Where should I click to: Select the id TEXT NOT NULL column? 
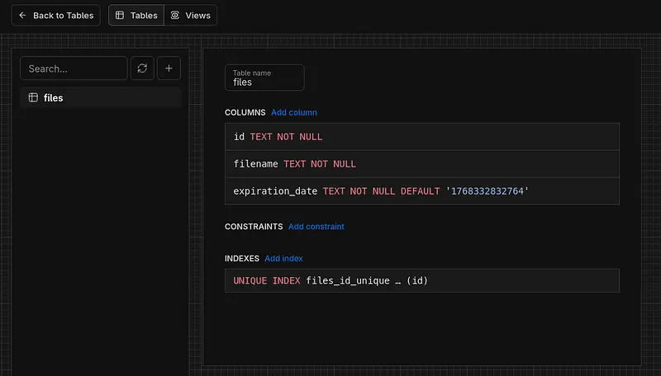421,137
